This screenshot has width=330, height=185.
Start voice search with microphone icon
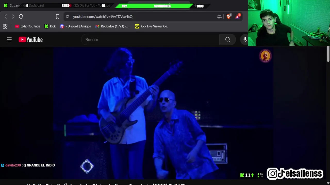(x=245, y=40)
